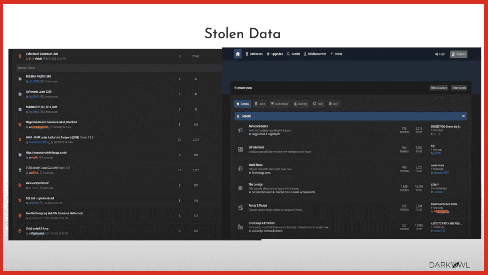Open the Full Linkedin Data 2023 thread

pos(41,168)
